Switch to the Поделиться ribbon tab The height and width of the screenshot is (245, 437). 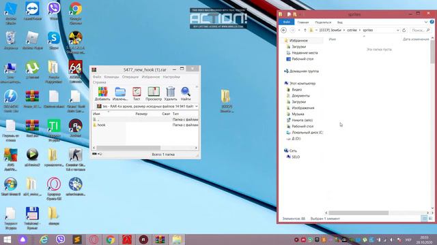pyautogui.click(x=323, y=22)
